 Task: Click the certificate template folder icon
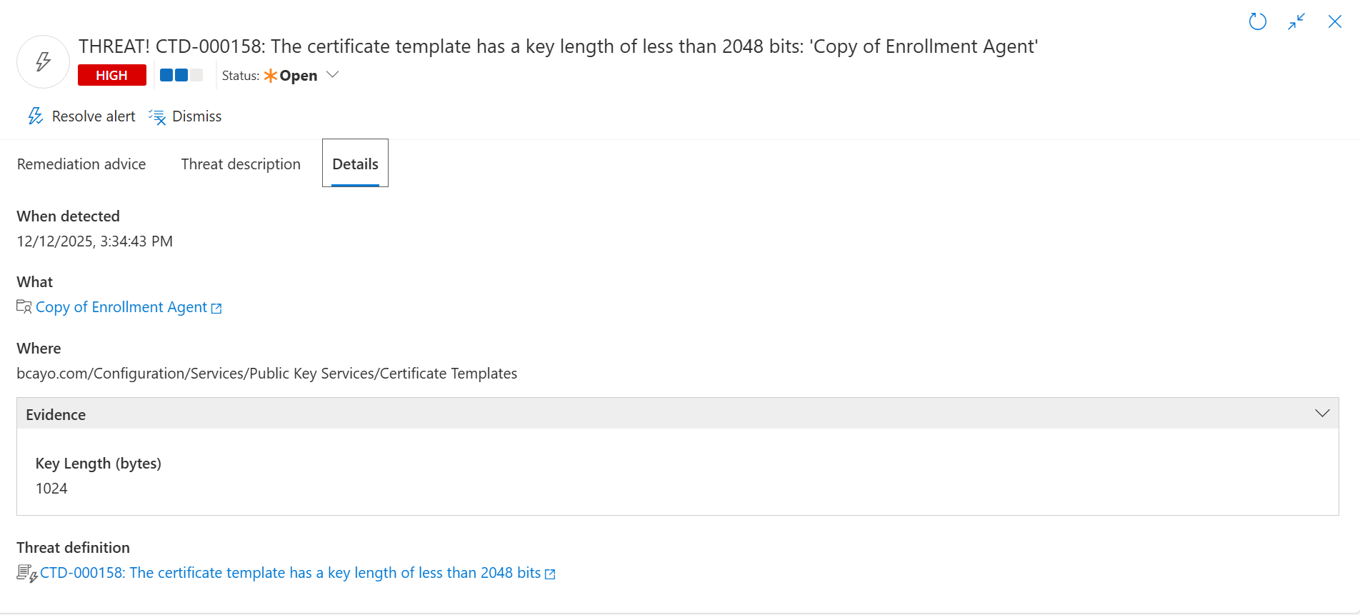tap(24, 307)
